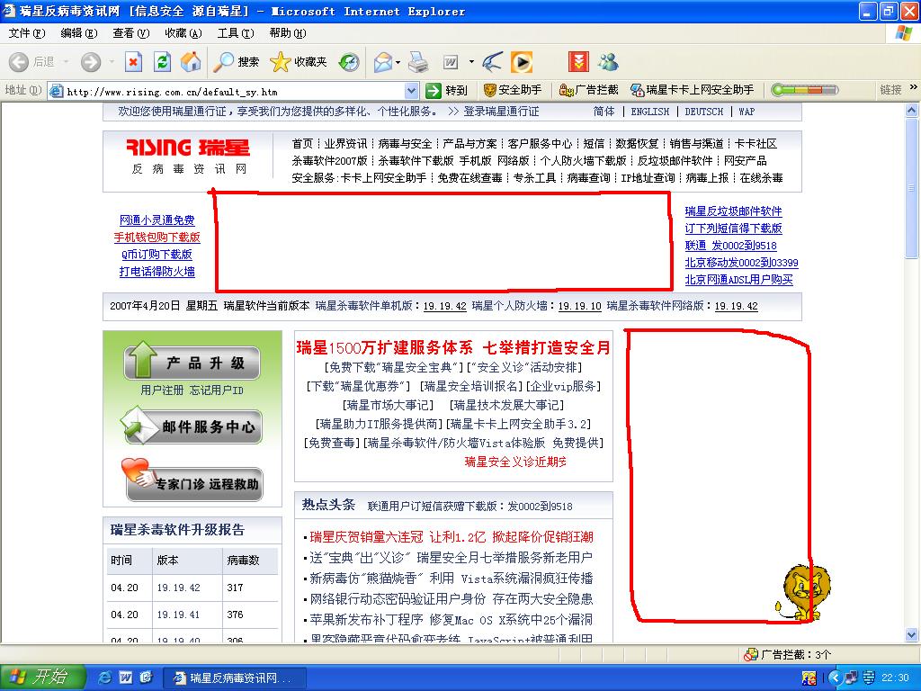Click the Mail envelope toolbar icon
The image size is (921, 691).
point(383,62)
